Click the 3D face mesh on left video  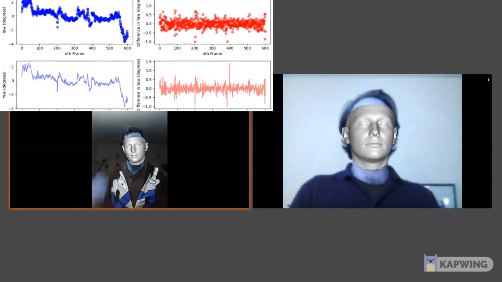tap(134, 150)
